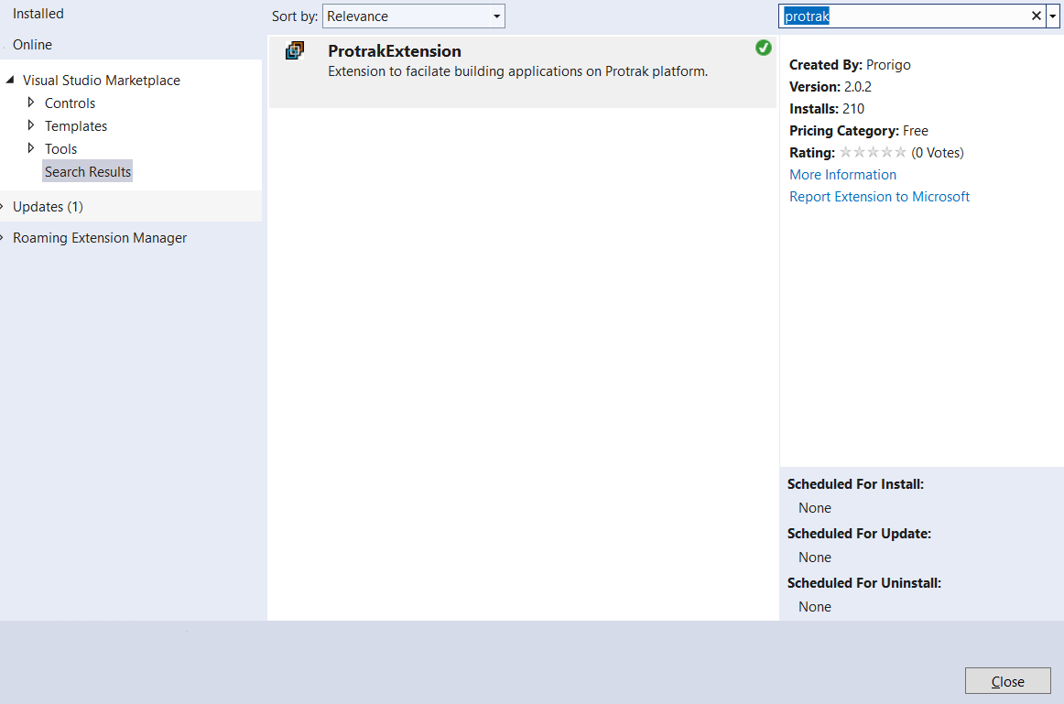Open Roaming Extension Manager section
1064x704 pixels.
100,238
